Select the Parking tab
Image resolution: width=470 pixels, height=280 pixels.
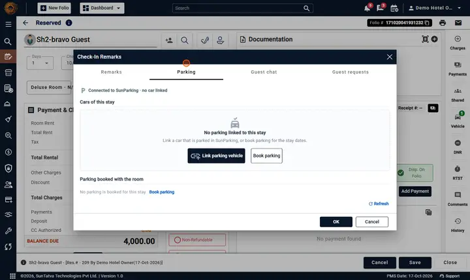click(x=186, y=72)
